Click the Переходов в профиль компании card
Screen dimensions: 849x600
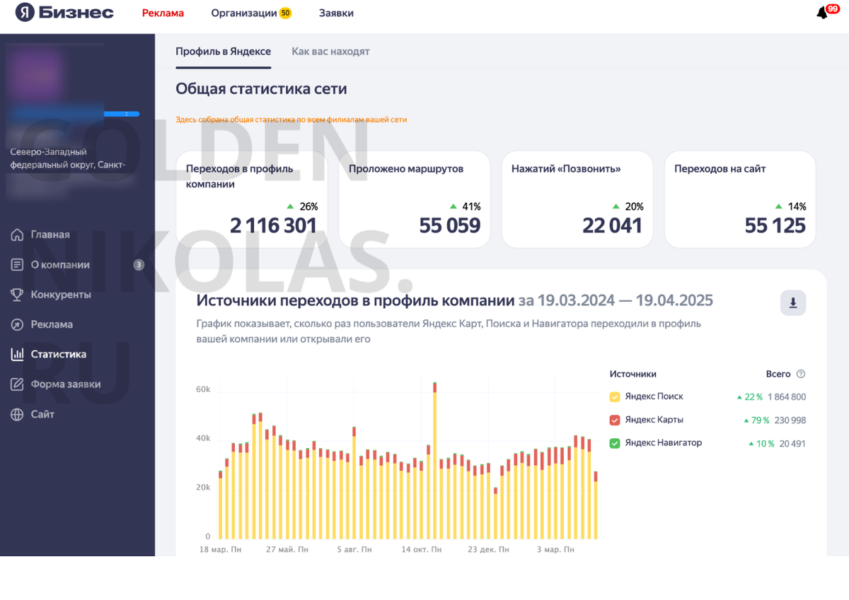tap(252, 199)
